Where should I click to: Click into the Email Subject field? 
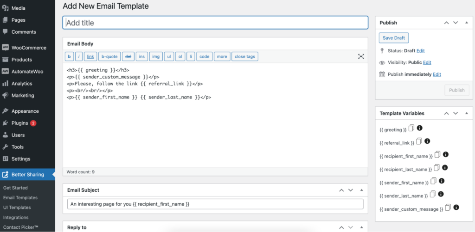coord(215,204)
